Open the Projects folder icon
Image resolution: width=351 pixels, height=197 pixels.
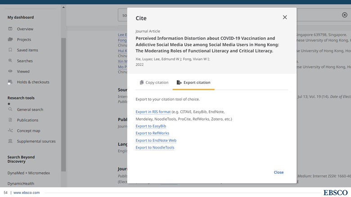[x=10, y=39]
